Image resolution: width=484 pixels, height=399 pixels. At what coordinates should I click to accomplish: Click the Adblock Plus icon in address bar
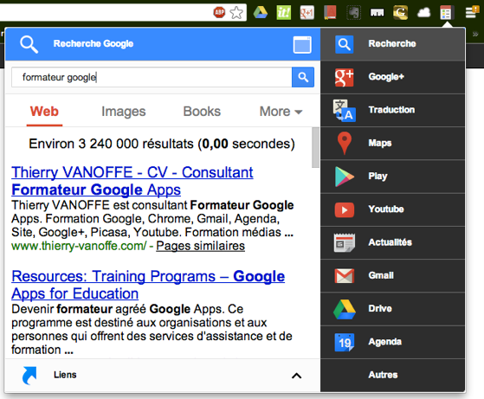(219, 12)
